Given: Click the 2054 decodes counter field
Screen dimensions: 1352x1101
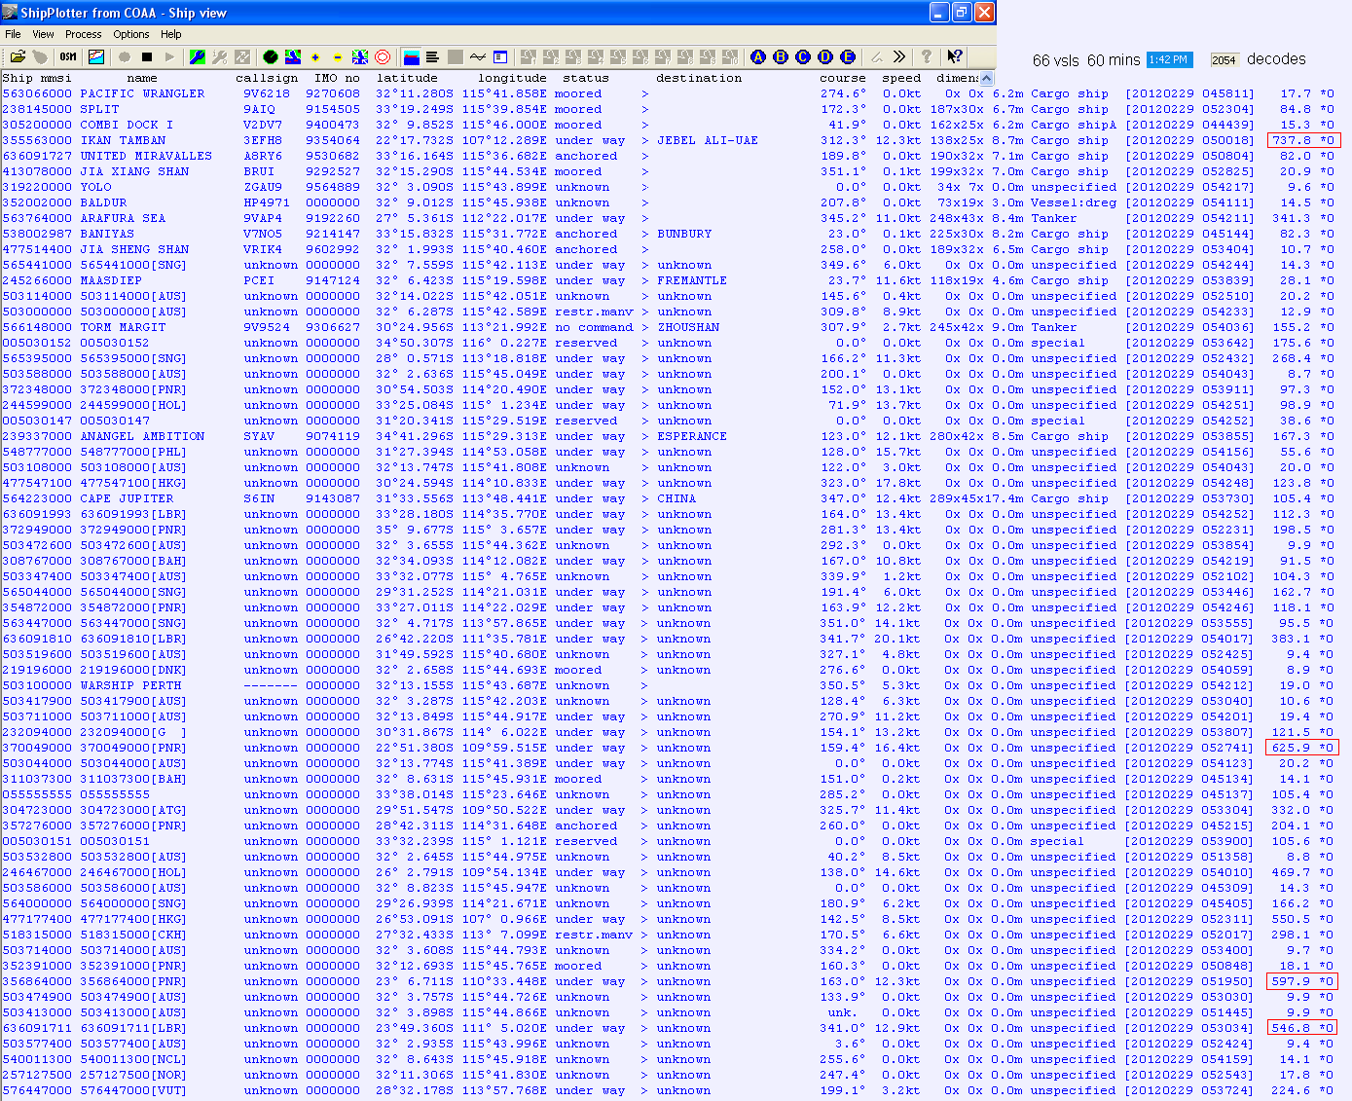Looking at the screenshot, I should pyautogui.click(x=1224, y=60).
